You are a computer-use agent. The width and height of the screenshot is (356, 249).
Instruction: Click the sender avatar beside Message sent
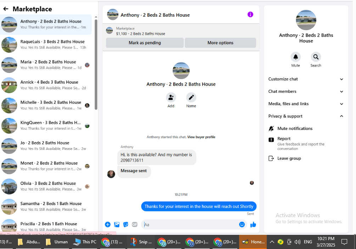point(111,174)
